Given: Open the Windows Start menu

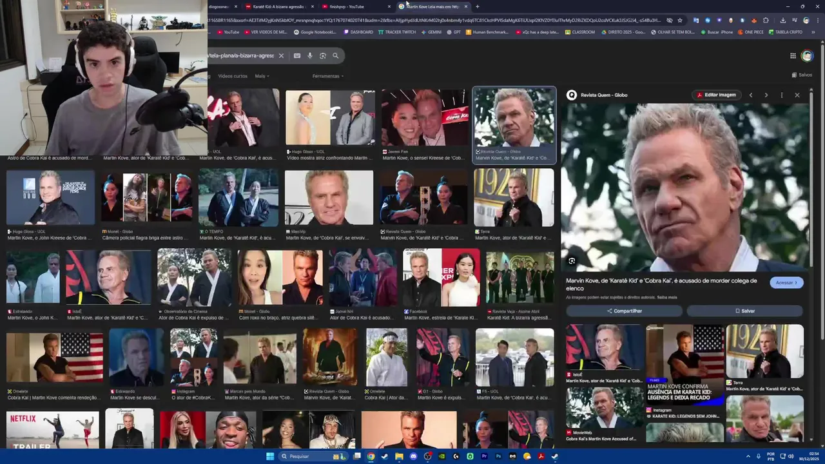Looking at the screenshot, I should pyautogui.click(x=270, y=456).
